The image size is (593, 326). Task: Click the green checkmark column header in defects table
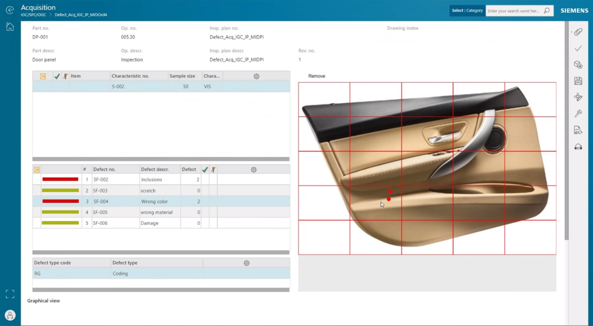[205, 169]
